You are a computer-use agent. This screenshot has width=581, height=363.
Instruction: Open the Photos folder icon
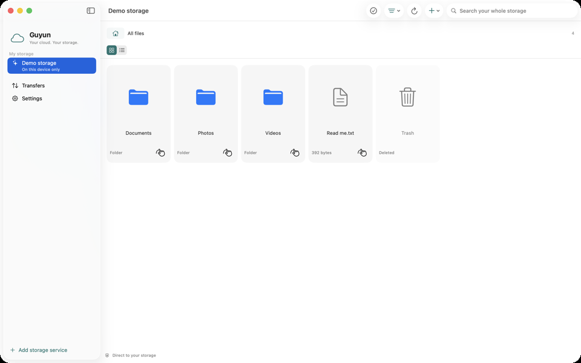pyautogui.click(x=206, y=97)
